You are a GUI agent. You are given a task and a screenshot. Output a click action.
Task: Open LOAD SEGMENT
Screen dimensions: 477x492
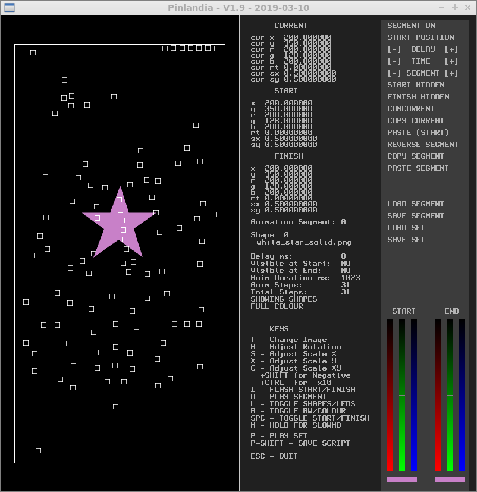416,204
